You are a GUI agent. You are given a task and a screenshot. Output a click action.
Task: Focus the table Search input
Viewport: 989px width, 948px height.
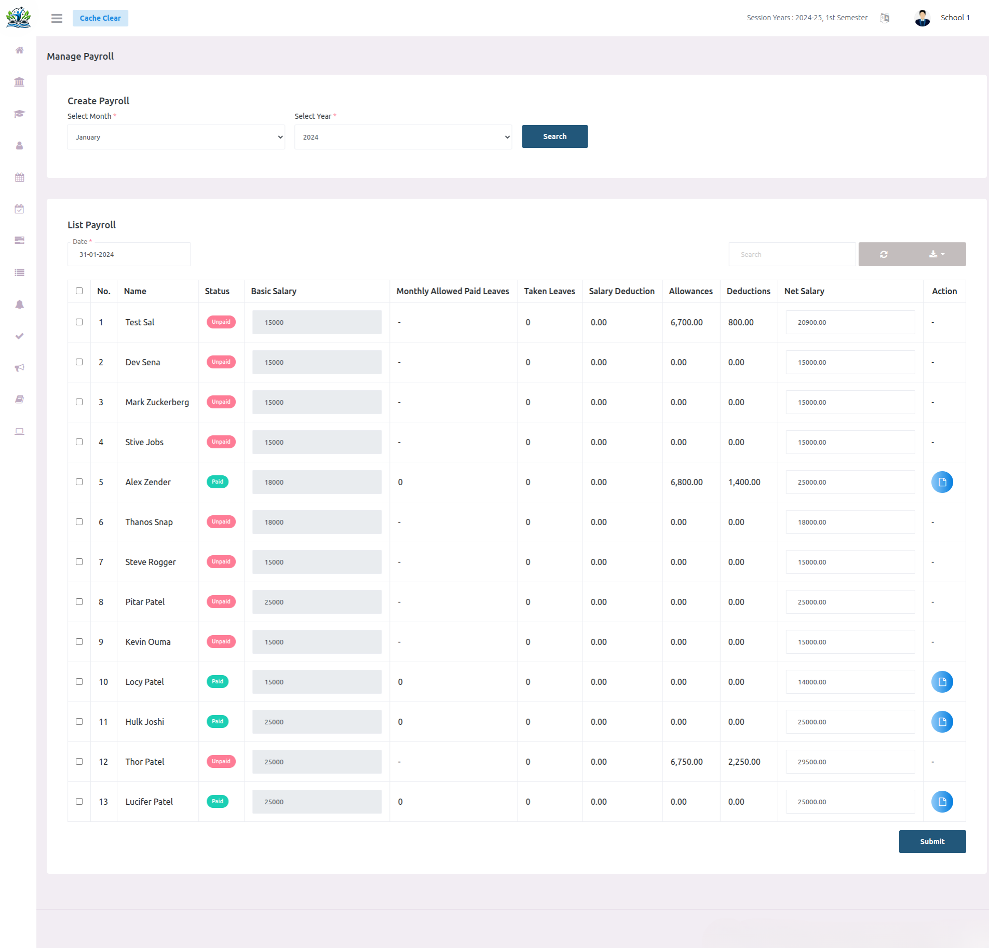(792, 254)
